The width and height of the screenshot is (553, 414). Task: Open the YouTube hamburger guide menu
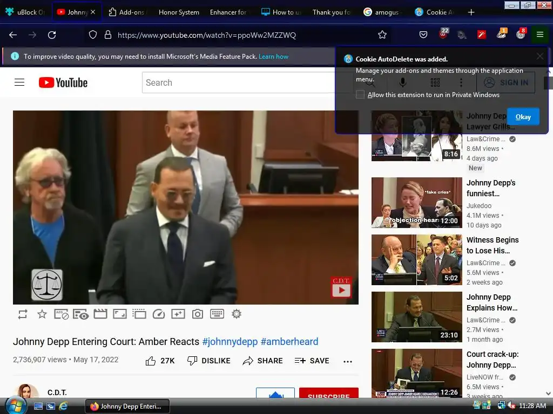pyautogui.click(x=19, y=82)
